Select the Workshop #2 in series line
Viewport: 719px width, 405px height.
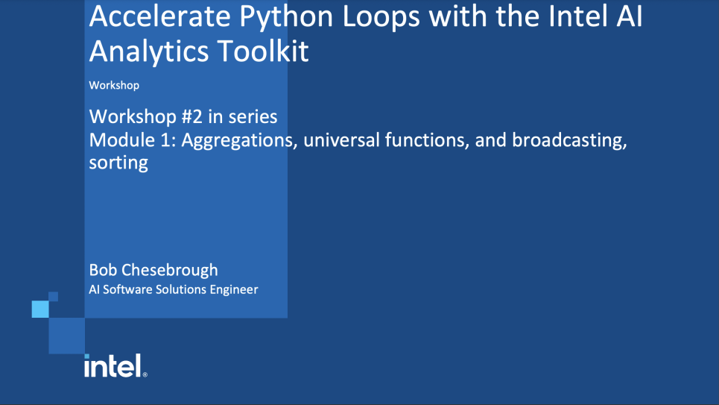(x=183, y=116)
